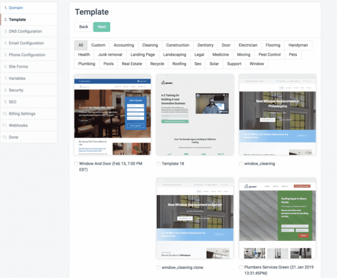Filter templates by Pets
Image resolution: width=337 pixels, height=278 pixels.
tap(293, 54)
